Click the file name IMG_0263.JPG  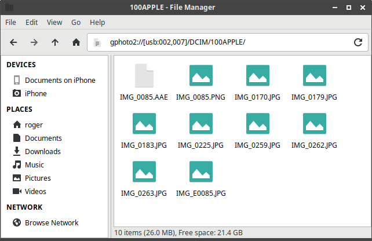pyautogui.click(x=144, y=193)
